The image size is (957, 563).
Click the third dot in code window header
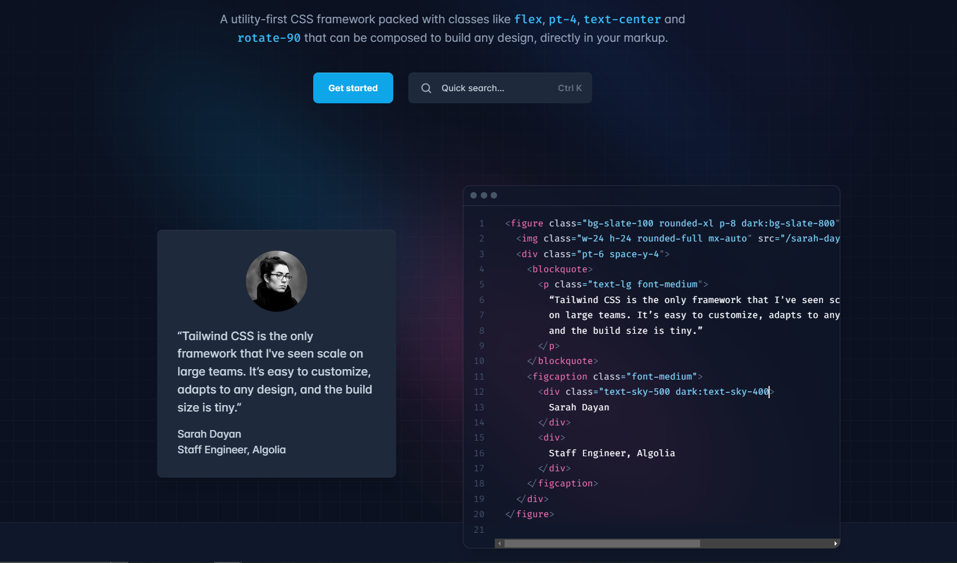[494, 196]
